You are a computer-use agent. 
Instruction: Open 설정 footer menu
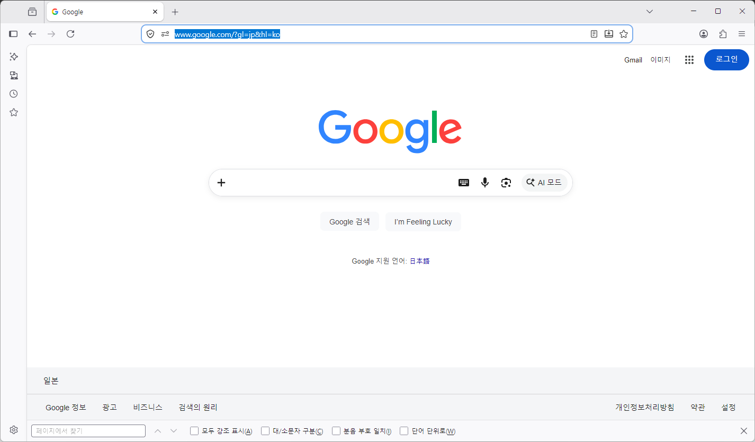(x=729, y=407)
